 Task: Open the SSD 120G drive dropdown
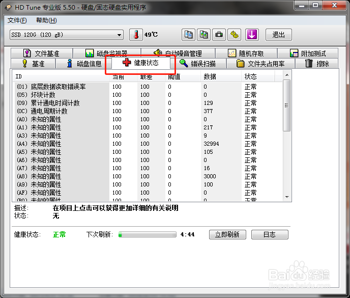click(x=67, y=35)
